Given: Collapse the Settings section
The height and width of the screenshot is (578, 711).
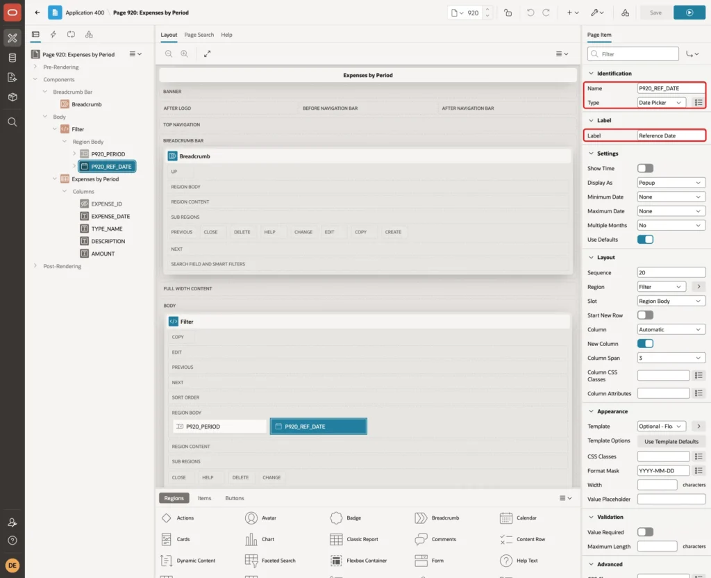Looking at the screenshot, I should point(591,154).
